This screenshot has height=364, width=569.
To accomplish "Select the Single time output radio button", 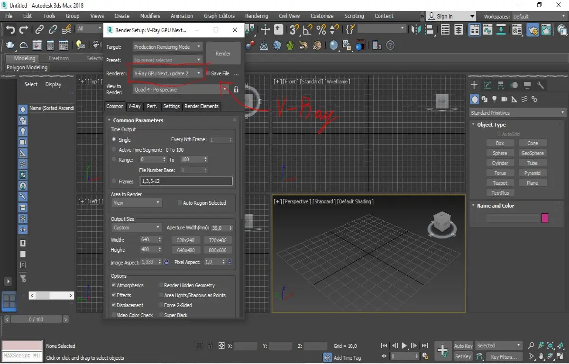I will [114, 140].
